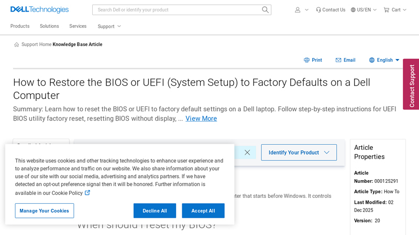Click the Accept All button
This screenshot has width=419, height=235.
tap(203, 211)
